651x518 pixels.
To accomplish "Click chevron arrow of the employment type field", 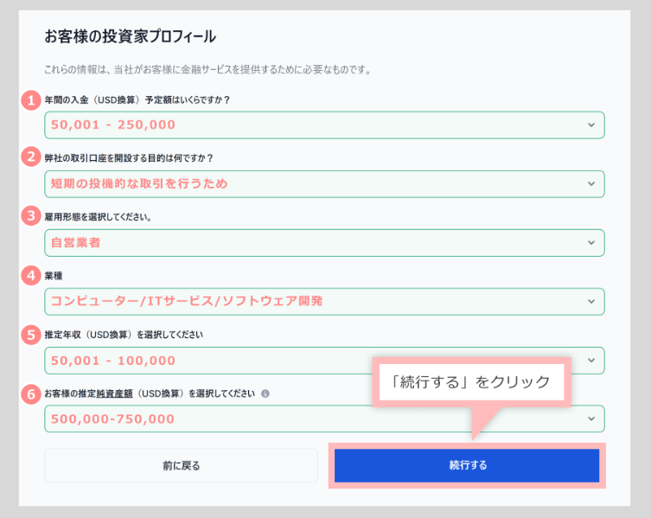I will point(591,243).
